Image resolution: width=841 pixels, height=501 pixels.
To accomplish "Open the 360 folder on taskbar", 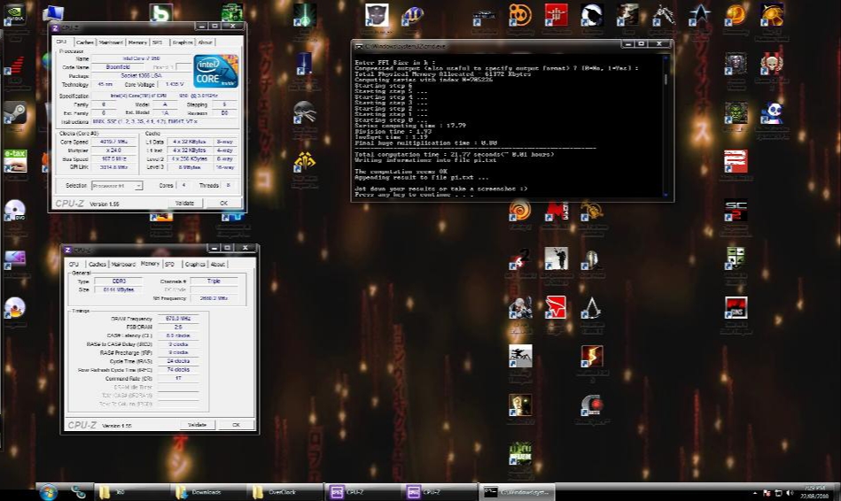I will click(x=133, y=492).
